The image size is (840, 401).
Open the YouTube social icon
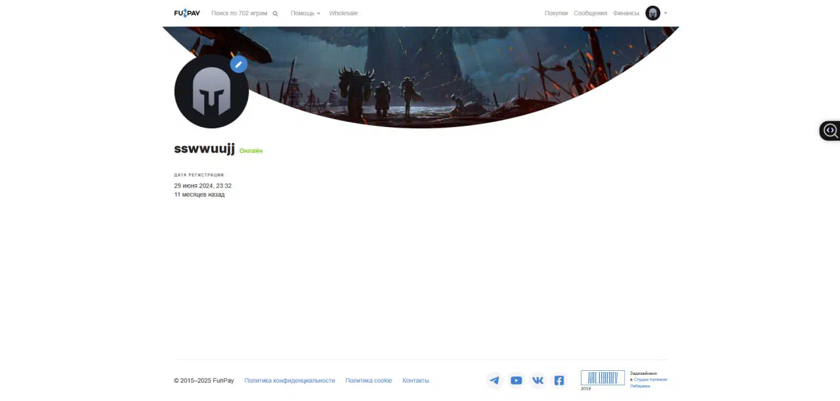[516, 381]
